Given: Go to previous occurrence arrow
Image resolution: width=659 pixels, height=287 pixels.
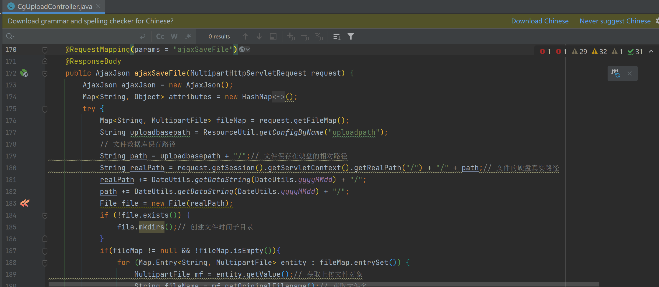Looking at the screenshot, I should 245,36.
